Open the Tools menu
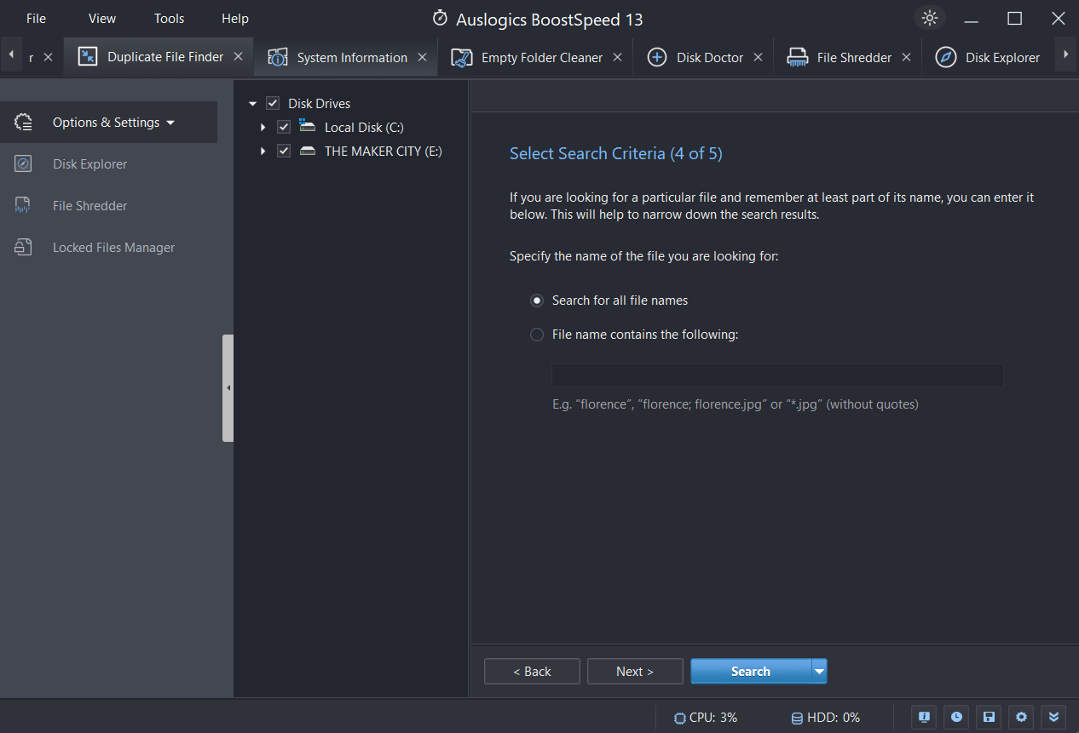 [170, 18]
